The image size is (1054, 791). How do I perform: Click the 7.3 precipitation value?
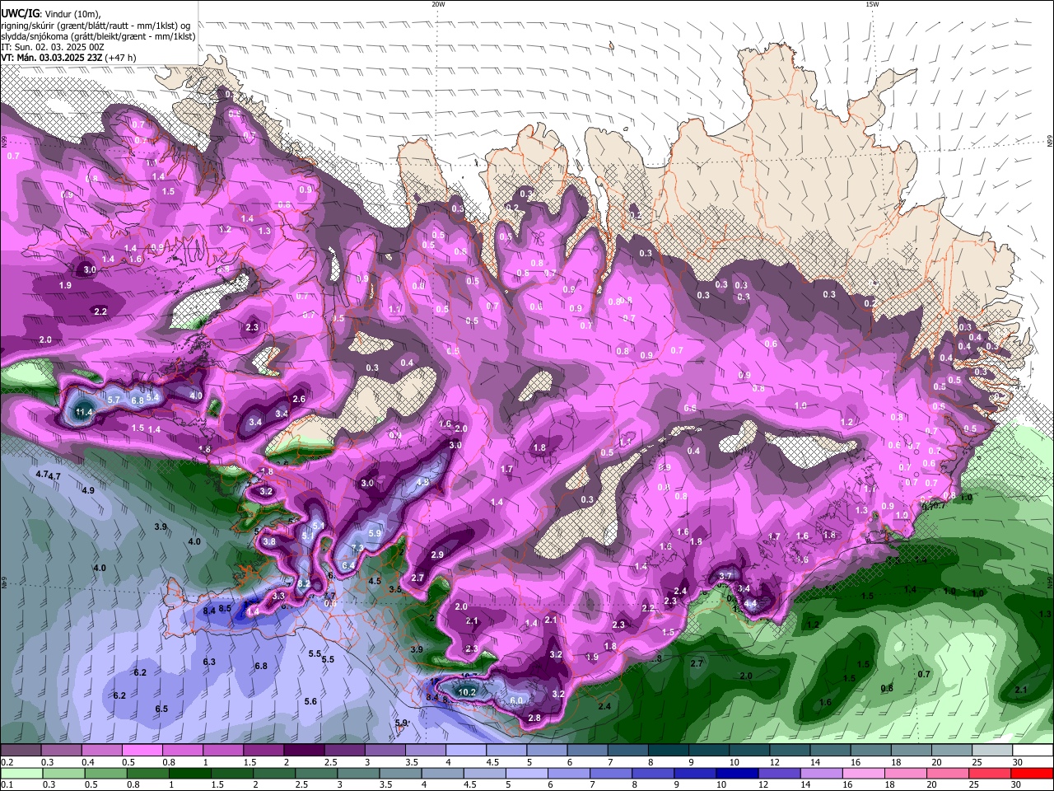[x=357, y=548]
